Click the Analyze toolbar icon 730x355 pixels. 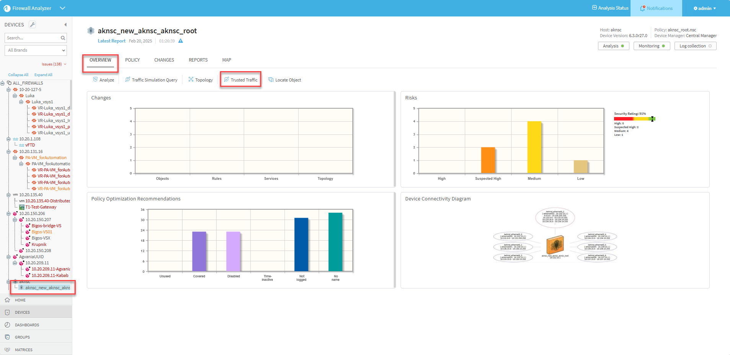[96, 80]
